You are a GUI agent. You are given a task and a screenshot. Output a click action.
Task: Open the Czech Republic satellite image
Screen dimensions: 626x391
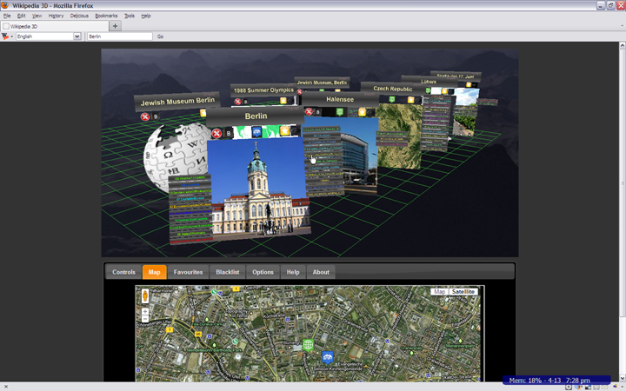pos(399,136)
